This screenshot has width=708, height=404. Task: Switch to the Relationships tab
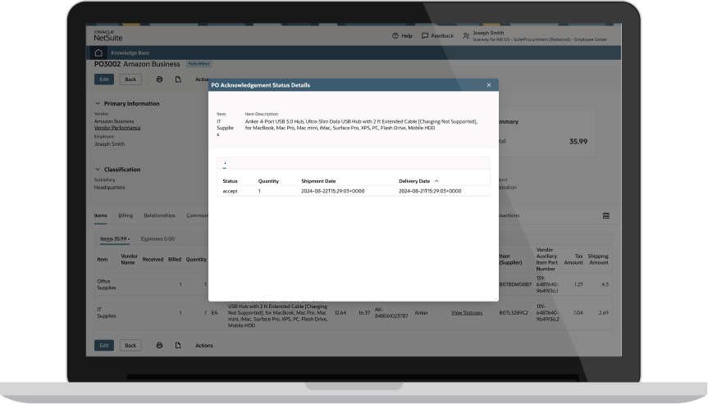point(159,216)
